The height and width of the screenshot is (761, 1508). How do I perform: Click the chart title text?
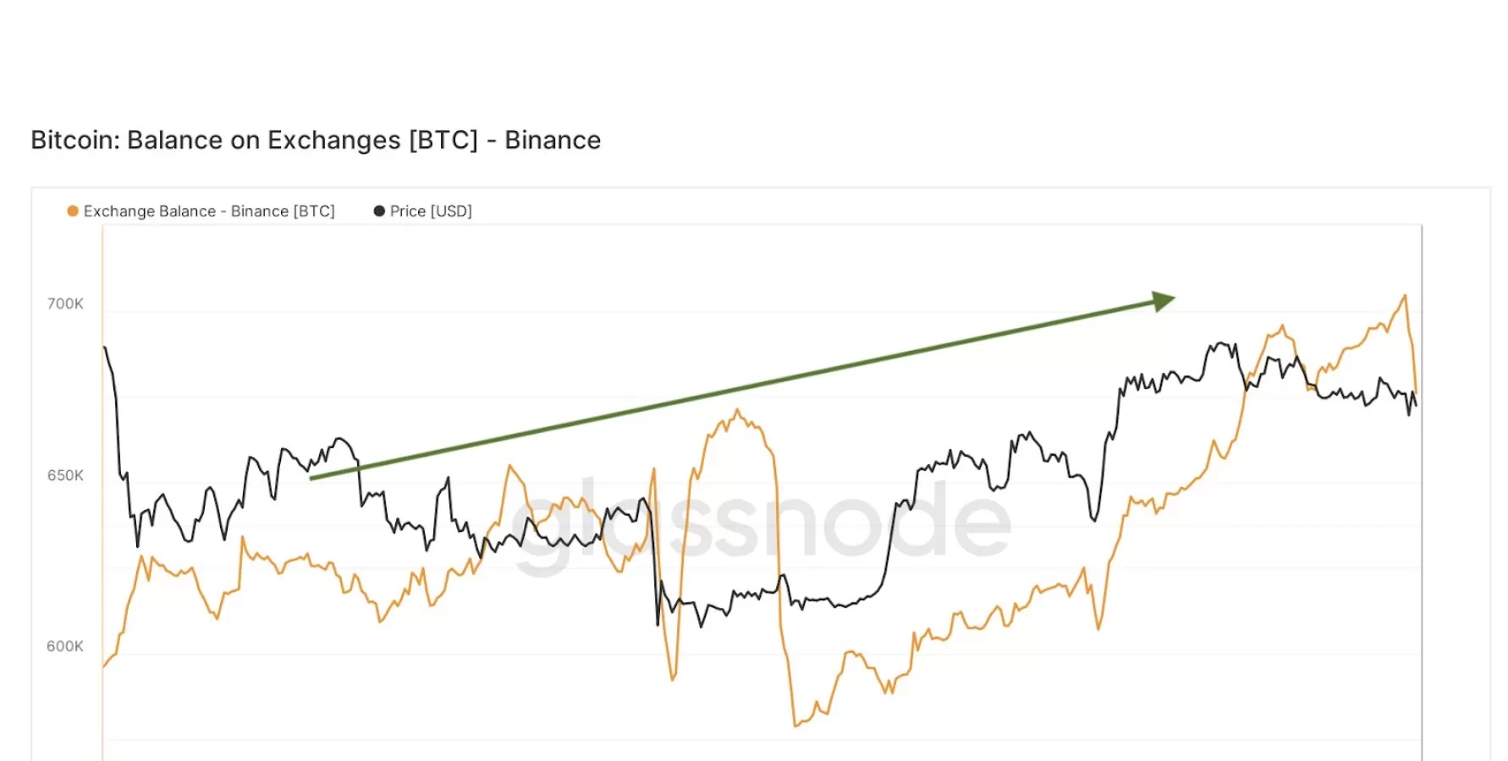tap(316, 140)
